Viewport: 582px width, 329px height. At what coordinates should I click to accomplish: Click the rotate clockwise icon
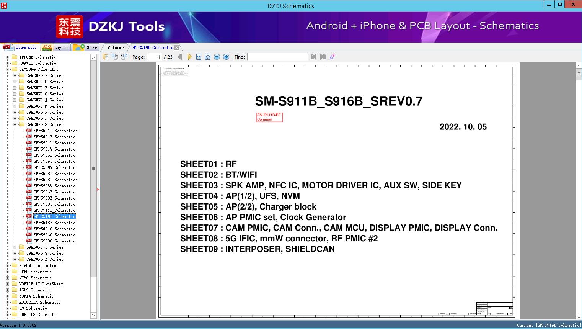pos(124,57)
